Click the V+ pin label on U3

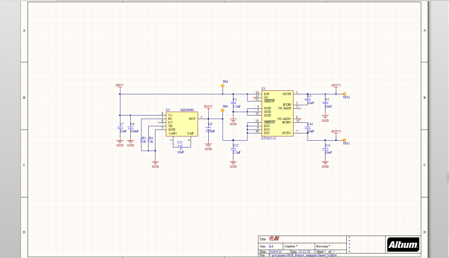click(171, 116)
